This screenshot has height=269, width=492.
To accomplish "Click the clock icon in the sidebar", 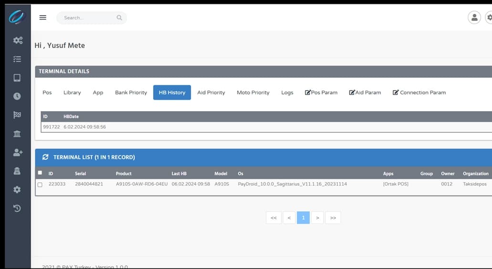I will tap(17, 96).
